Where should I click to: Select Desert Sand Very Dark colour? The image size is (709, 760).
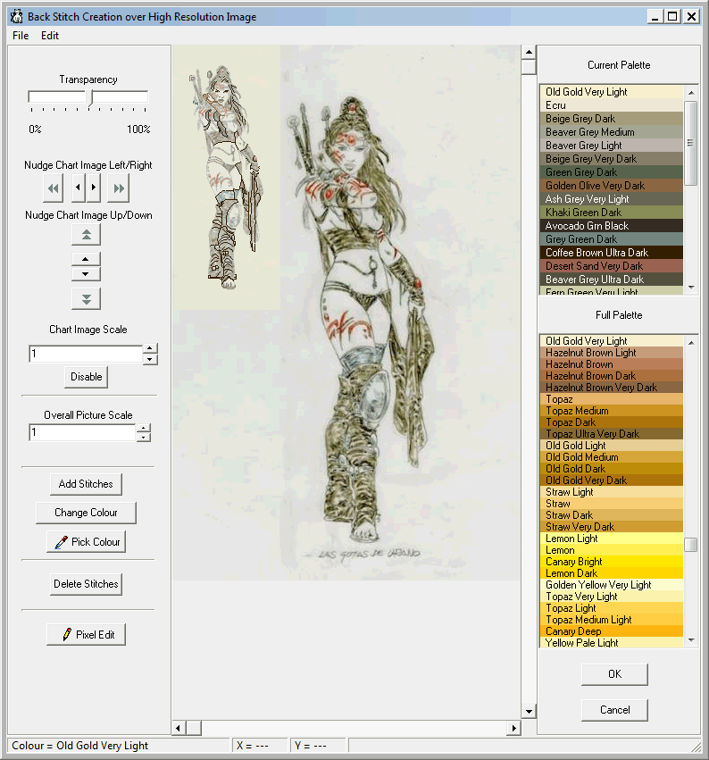(611, 266)
